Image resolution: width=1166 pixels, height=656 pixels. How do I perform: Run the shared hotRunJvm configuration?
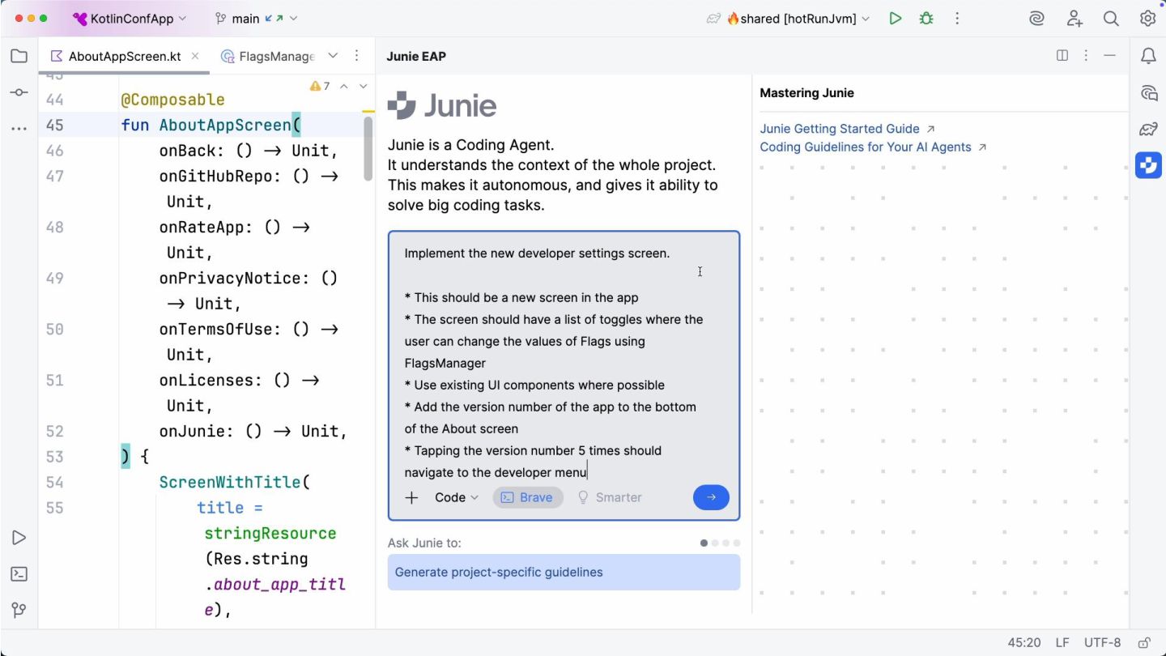point(895,18)
